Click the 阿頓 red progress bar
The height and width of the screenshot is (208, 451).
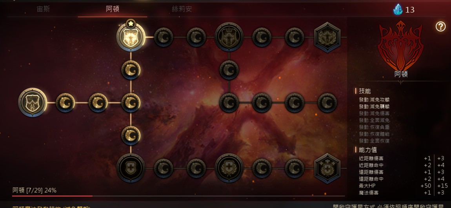178,196
